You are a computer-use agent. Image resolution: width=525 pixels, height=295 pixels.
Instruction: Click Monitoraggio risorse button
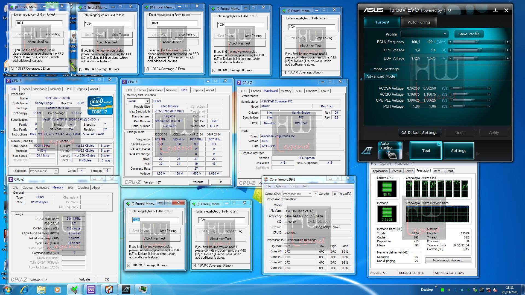(x=448, y=260)
